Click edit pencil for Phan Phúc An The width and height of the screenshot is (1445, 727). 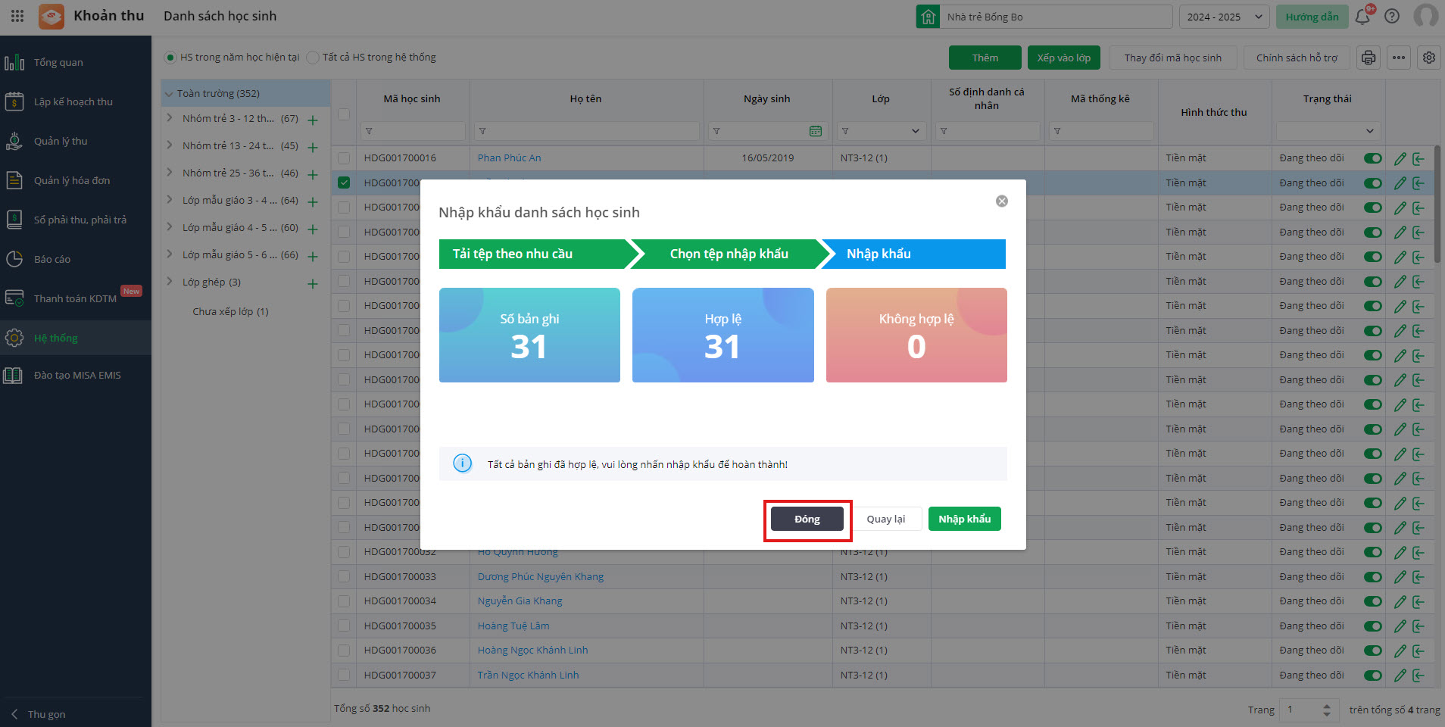[1400, 158]
